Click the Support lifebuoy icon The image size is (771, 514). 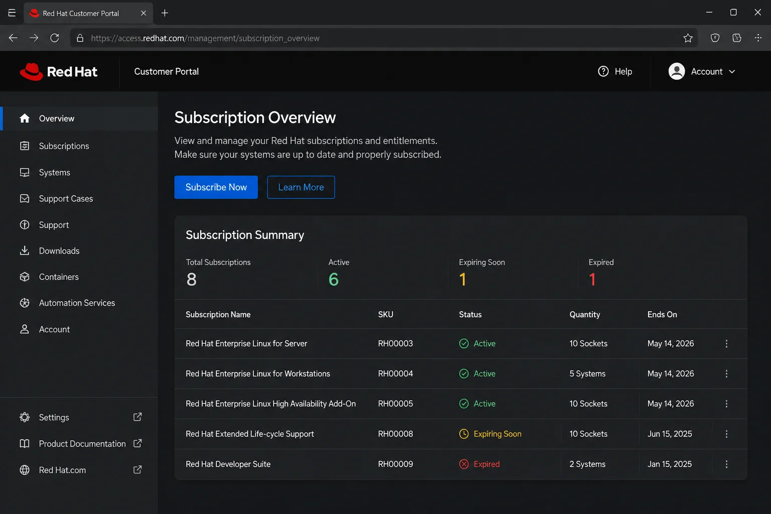(x=24, y=225)
